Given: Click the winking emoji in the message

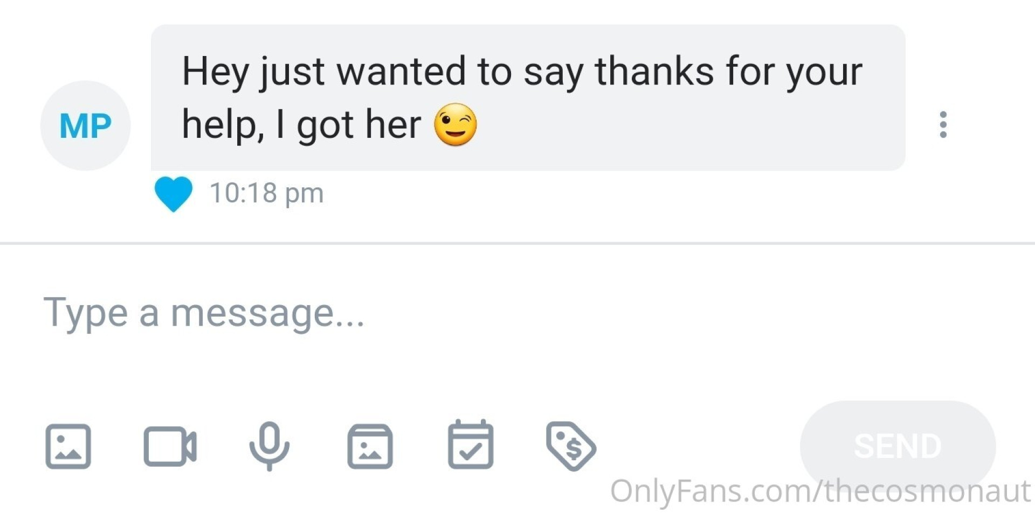Looking at the screenshot, I should click(x=456, y=125).
